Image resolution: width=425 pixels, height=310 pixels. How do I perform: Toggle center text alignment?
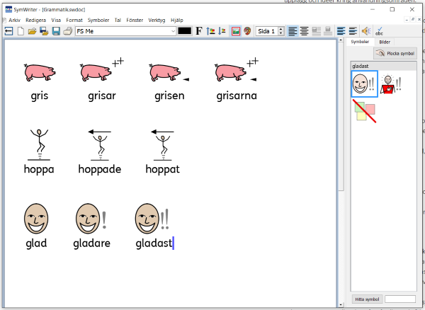point(304,31)
